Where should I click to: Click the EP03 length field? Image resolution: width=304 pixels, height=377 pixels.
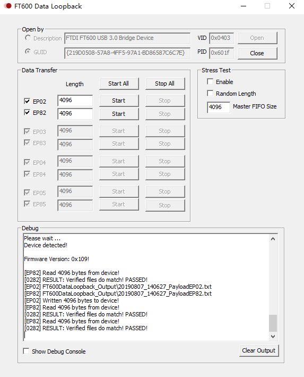coord(75,131)
